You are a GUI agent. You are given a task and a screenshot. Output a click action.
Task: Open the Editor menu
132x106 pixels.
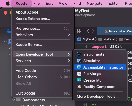(x=114, y=4)
